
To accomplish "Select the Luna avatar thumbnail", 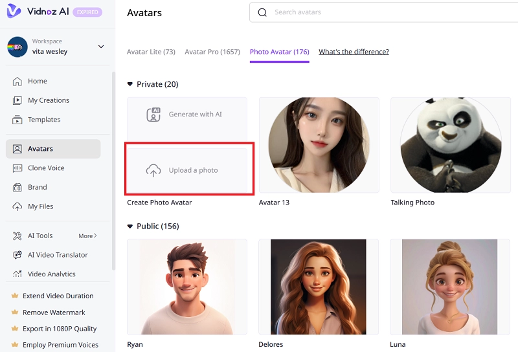I will [x=450, y=287].
